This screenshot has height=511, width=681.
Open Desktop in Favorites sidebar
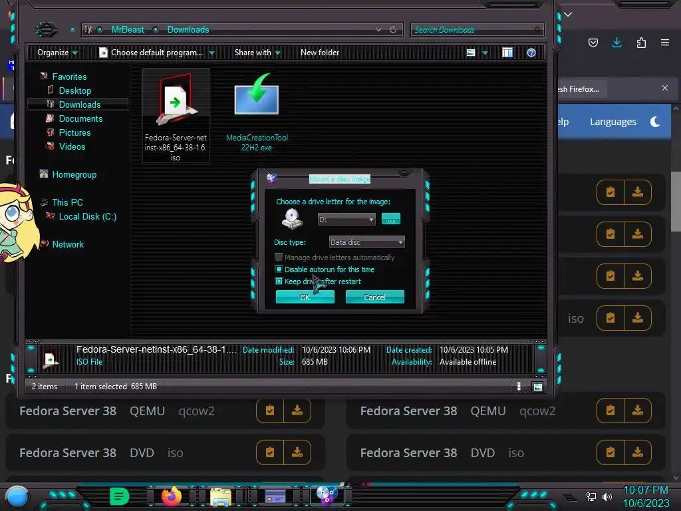click(x=74, y=90)
